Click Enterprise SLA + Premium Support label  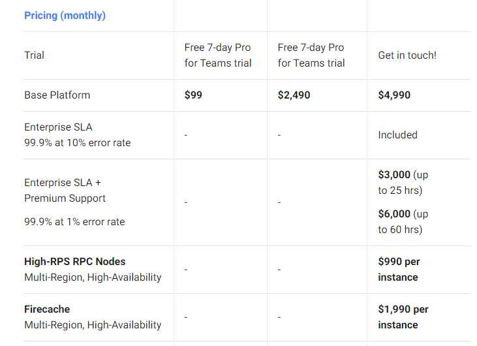coord(65,191)
